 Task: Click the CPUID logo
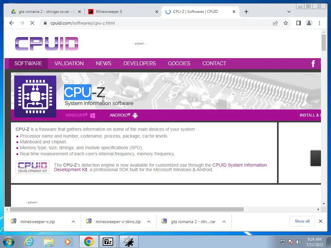47,44
